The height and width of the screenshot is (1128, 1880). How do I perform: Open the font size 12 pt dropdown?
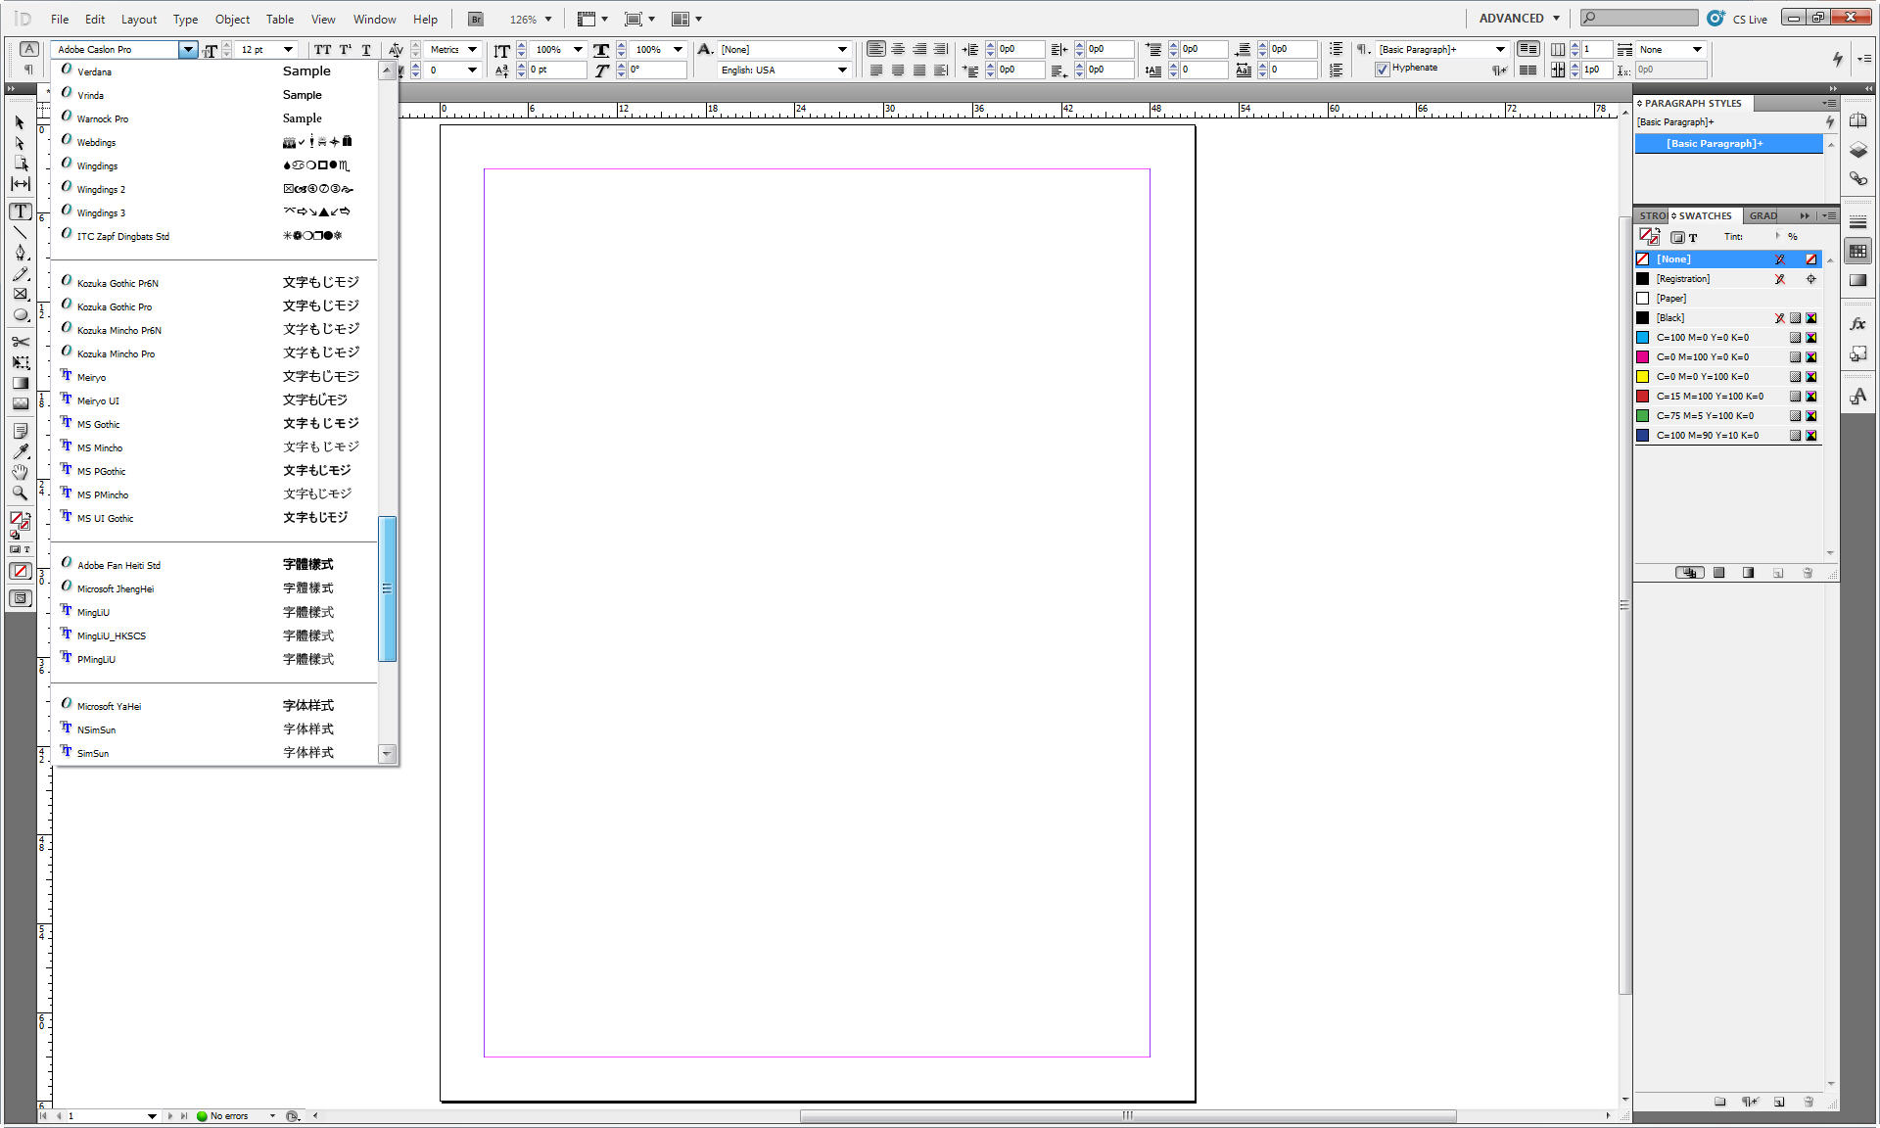289,49
